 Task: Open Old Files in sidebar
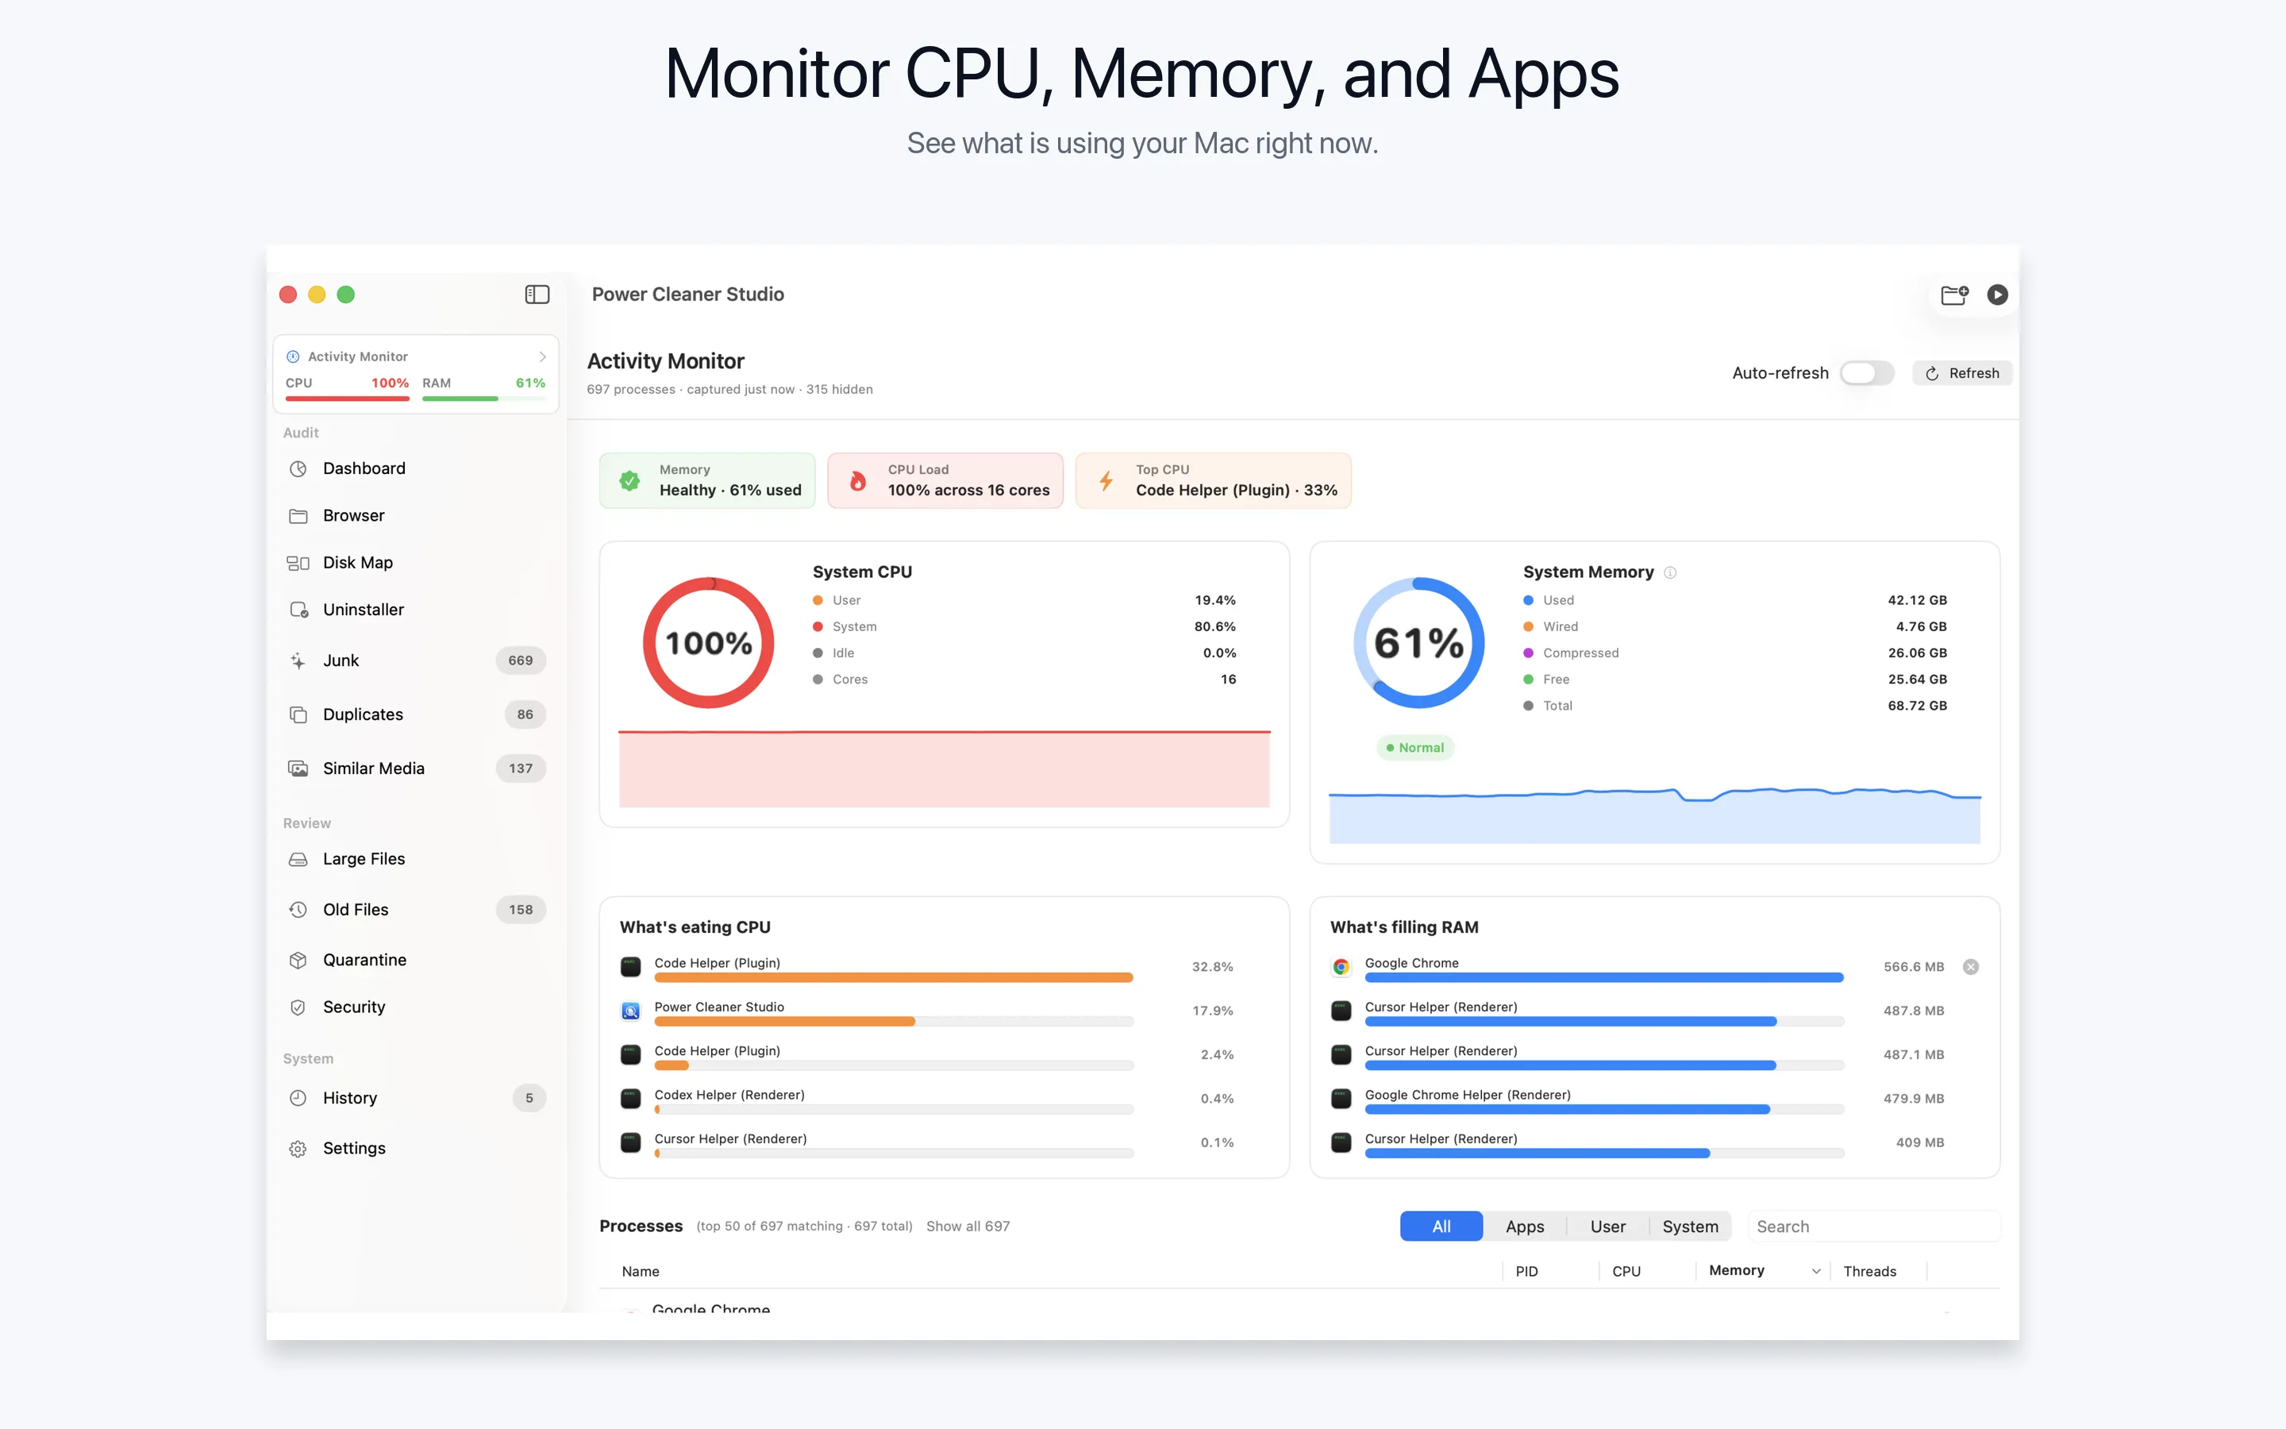tap(416, 909)
